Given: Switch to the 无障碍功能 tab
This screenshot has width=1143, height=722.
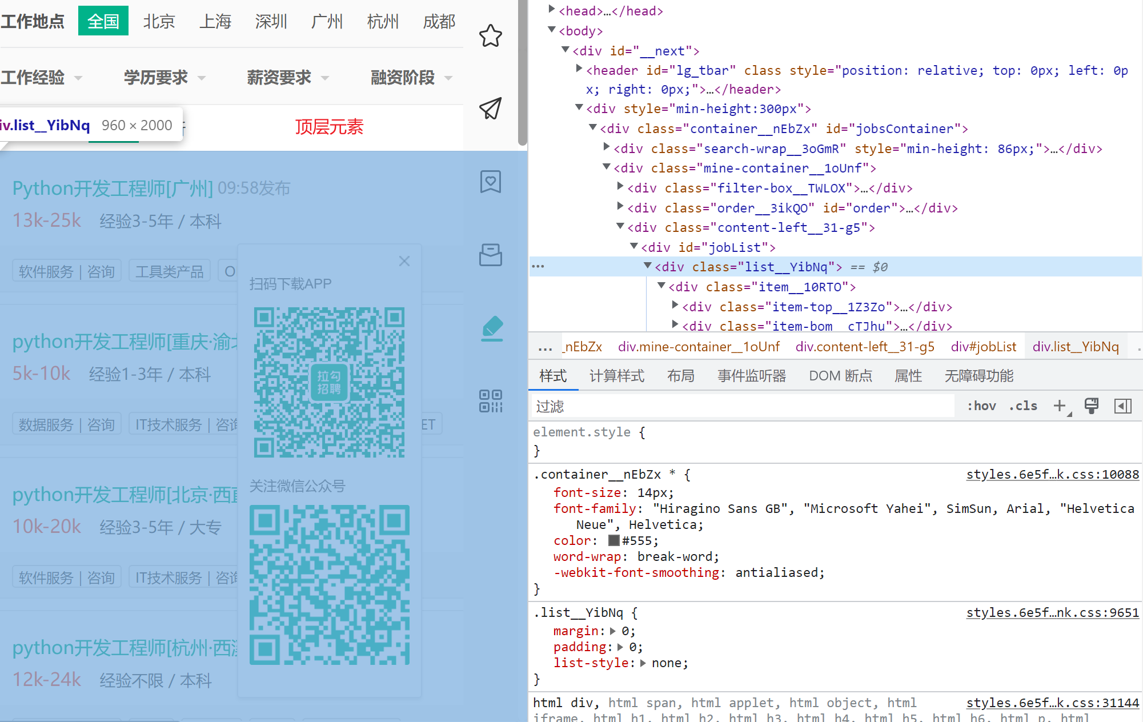Looking at the screenshot, I should [x=979, y=376].
